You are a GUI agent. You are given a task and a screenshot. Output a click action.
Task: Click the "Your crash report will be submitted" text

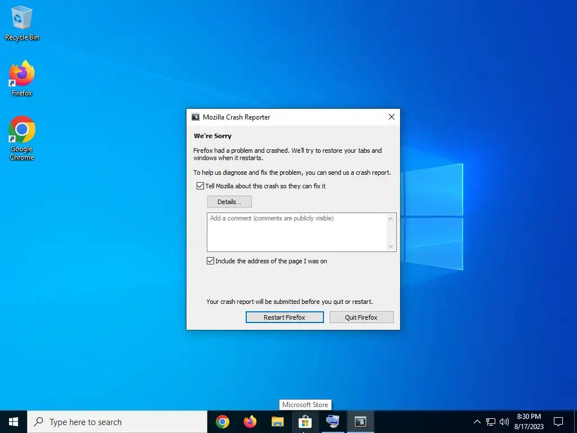pos(290,302)
